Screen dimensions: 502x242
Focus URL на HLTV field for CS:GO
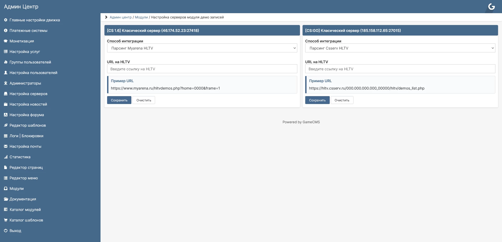(x=400, y=69)
